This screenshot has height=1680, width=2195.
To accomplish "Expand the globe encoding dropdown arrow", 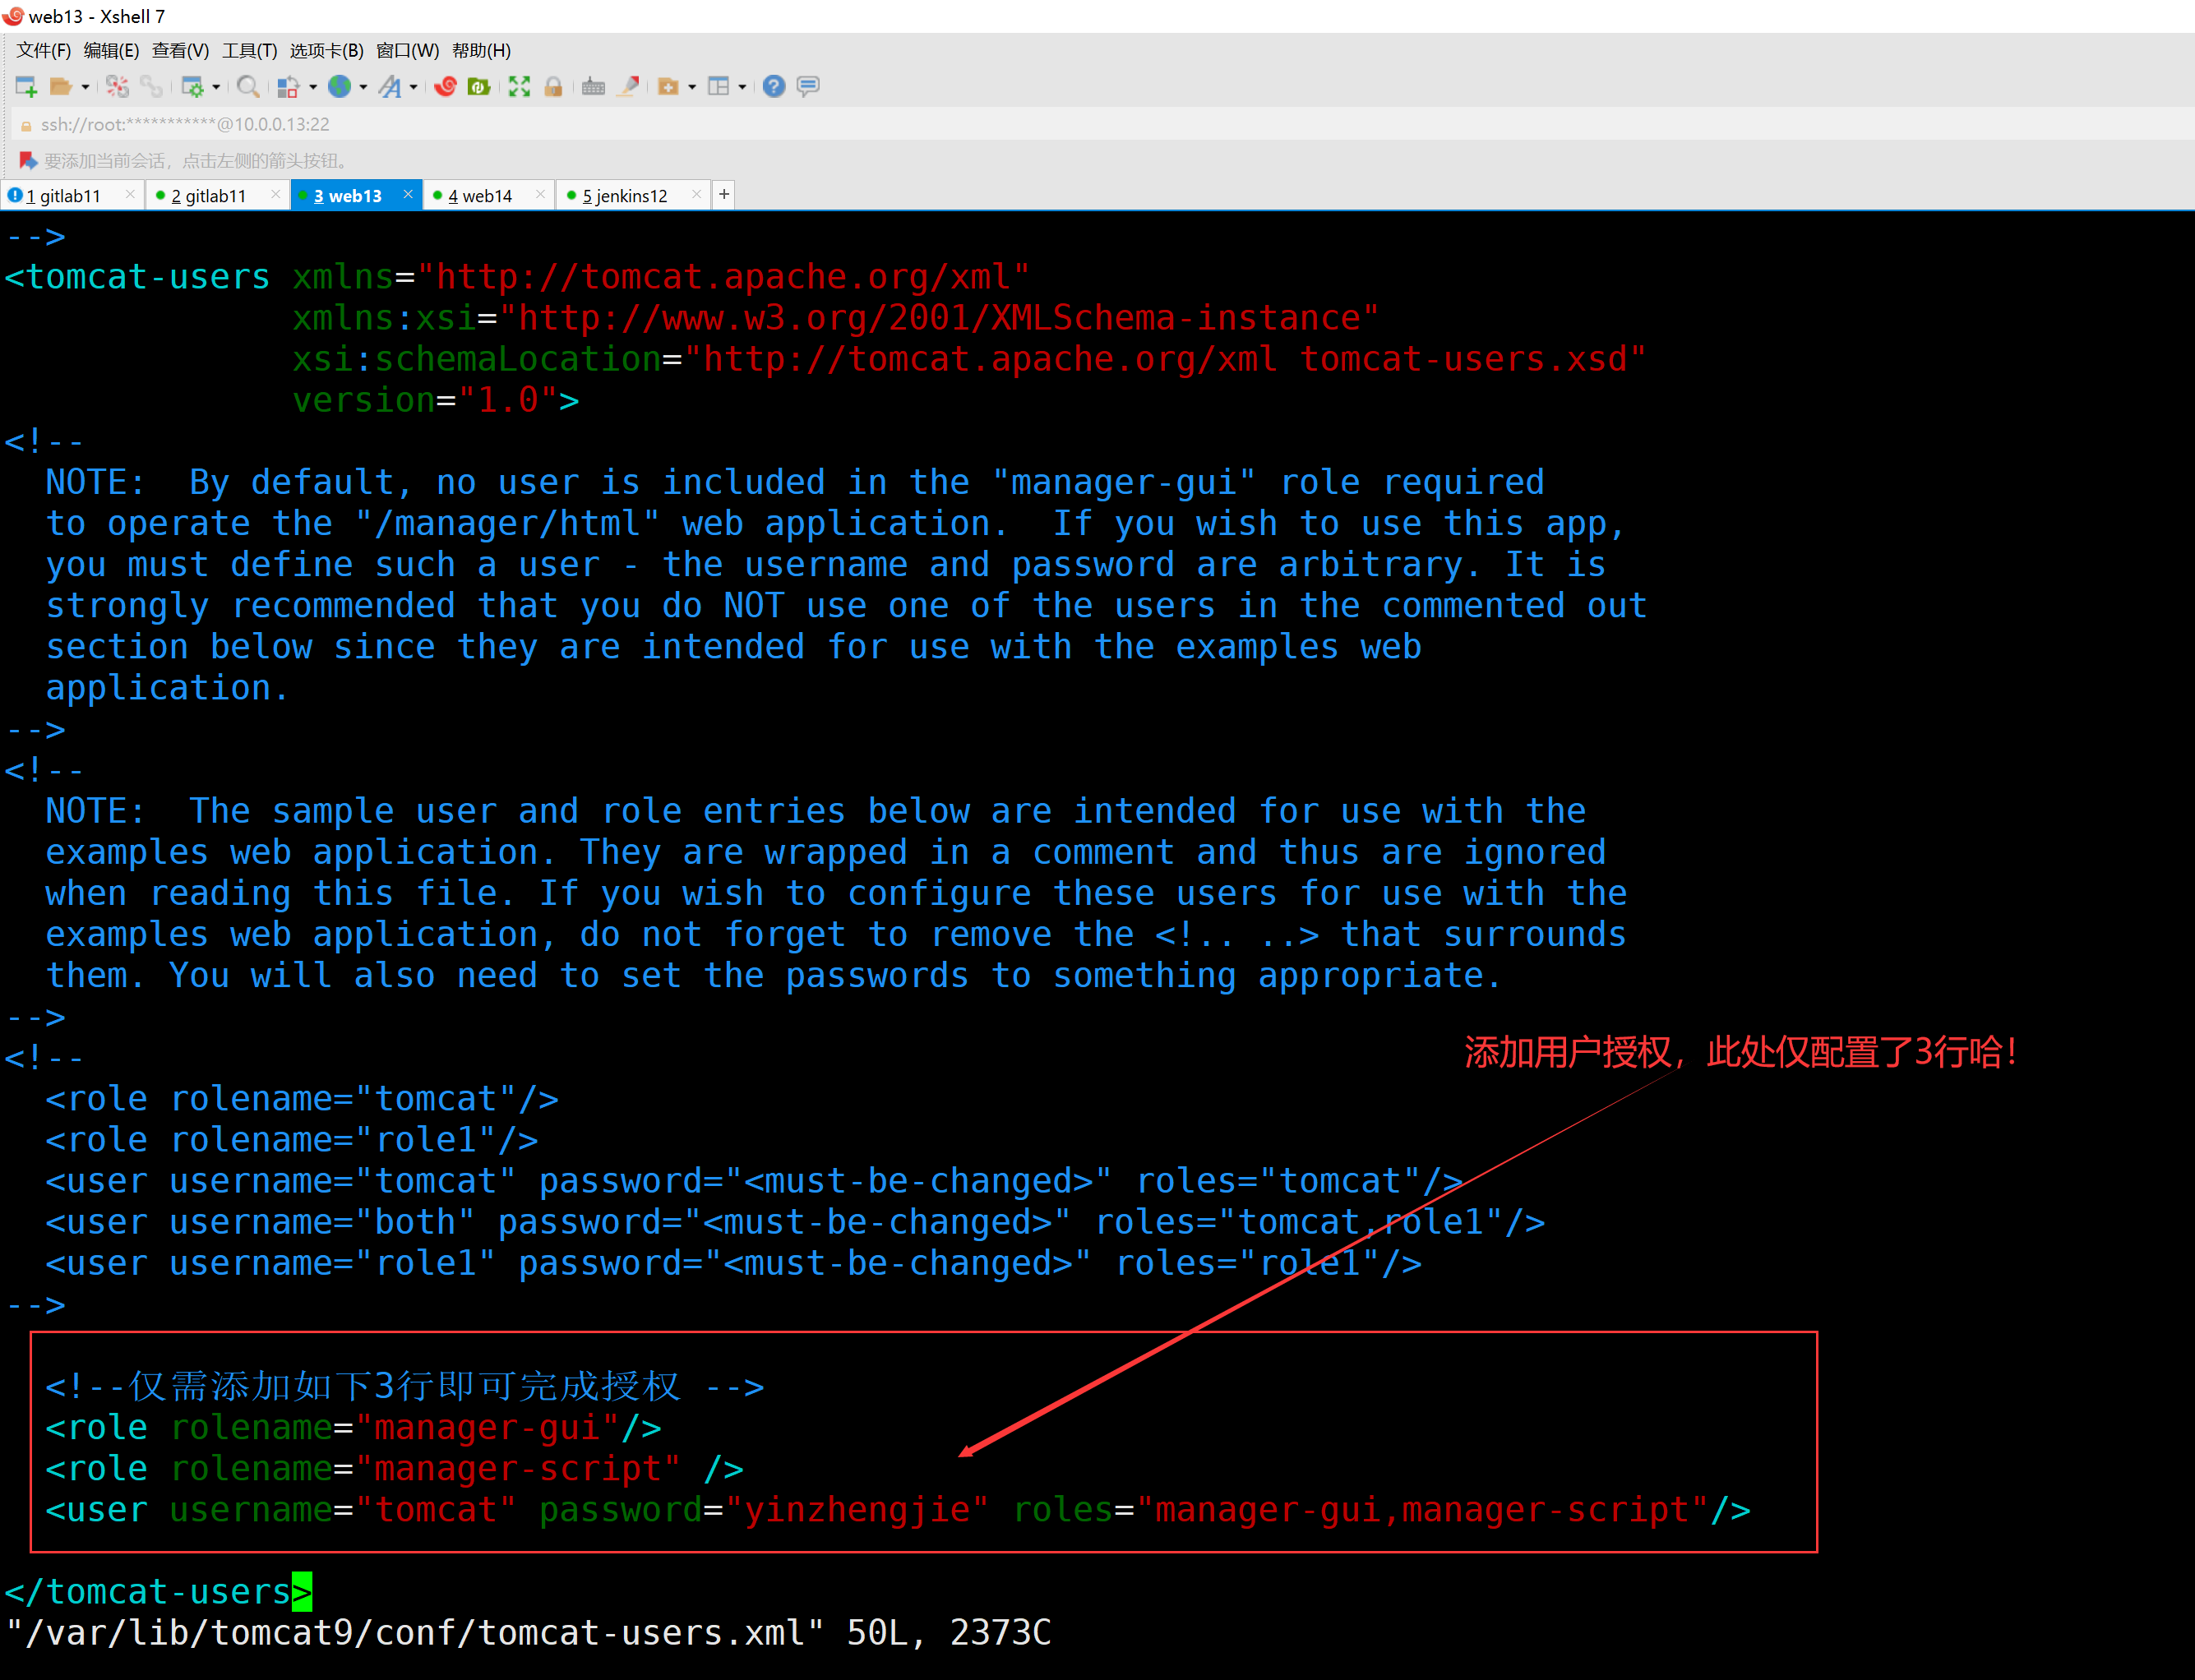I will [x=363, y=87].
